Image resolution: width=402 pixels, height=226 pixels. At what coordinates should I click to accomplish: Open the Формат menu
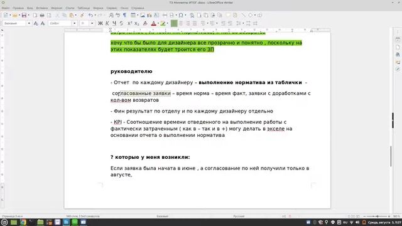57,8
